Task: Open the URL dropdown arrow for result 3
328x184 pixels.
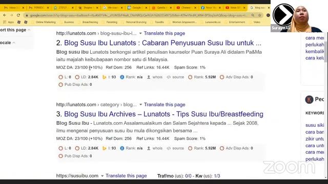Action: 140,104
